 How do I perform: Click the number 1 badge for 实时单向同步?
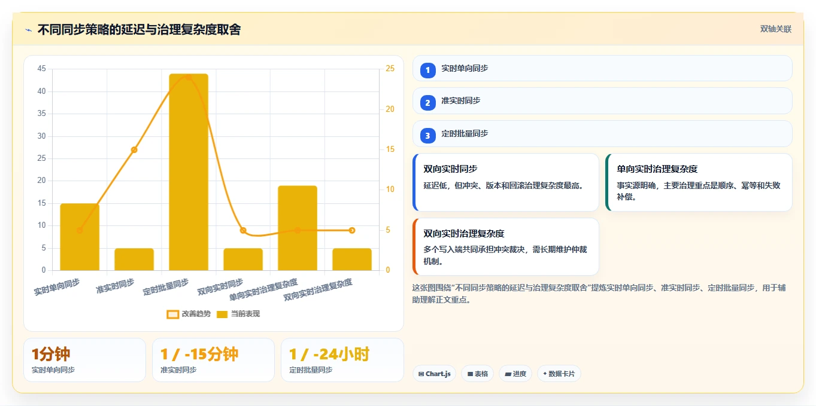click(x=427, y=71)
